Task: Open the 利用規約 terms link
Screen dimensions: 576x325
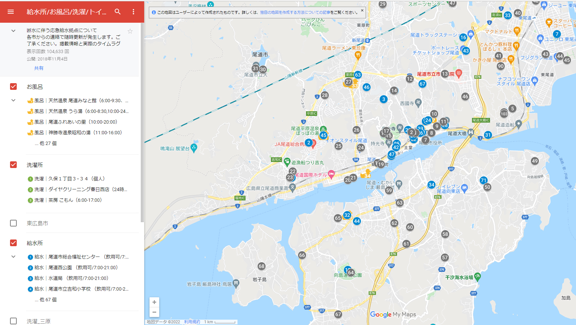Action: [x=192, y=322]
